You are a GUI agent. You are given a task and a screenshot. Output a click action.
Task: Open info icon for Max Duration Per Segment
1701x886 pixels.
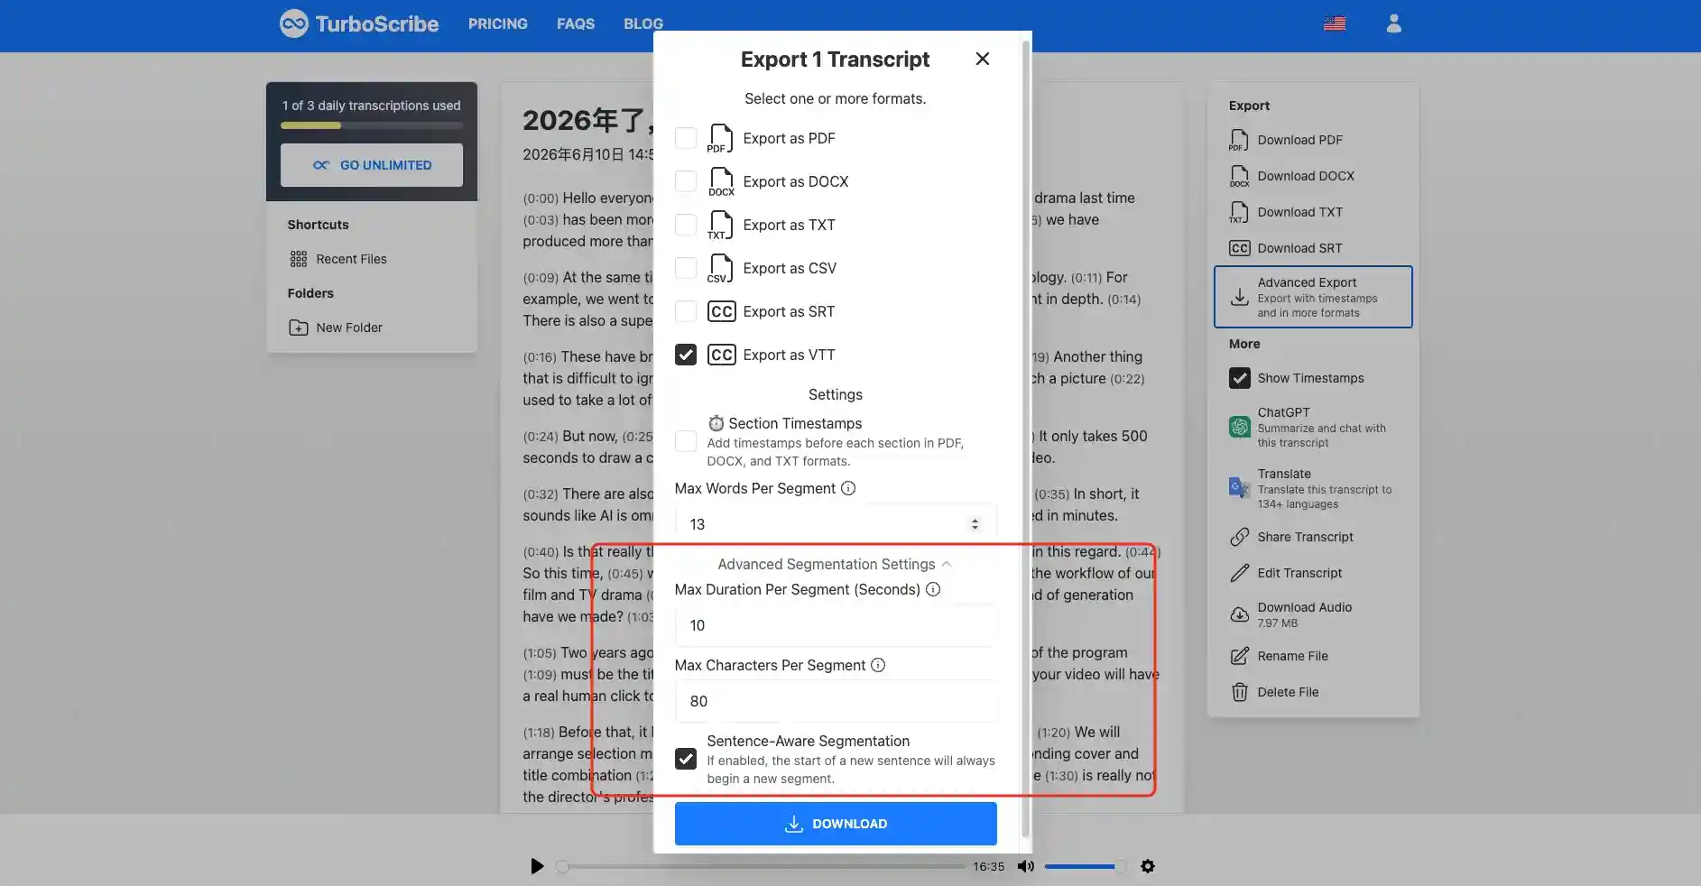(x=933, y=589)
